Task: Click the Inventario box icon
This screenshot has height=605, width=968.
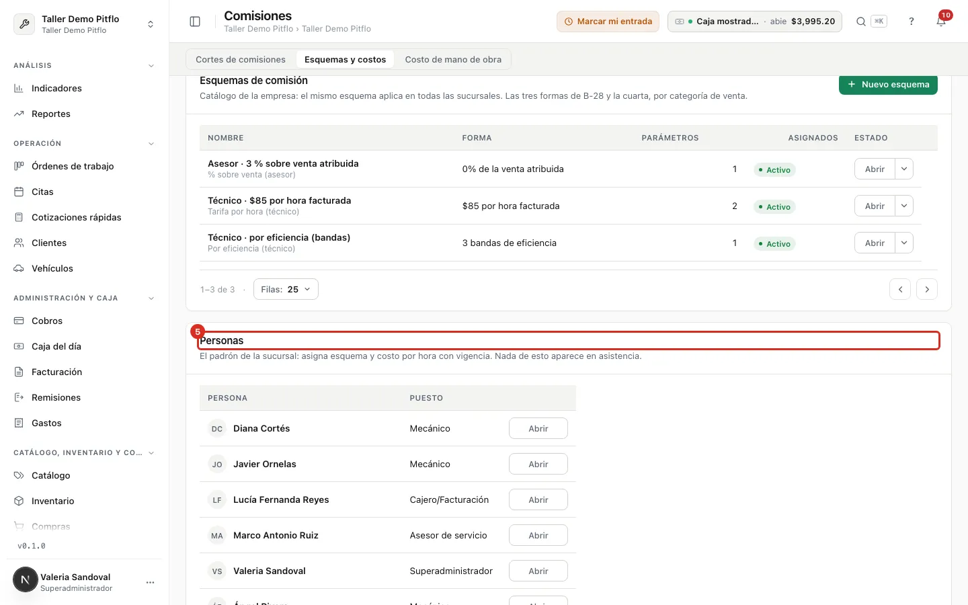Action: click(19, 501)
